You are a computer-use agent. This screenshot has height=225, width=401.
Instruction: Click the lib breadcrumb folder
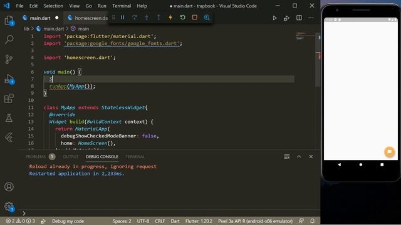26,29
